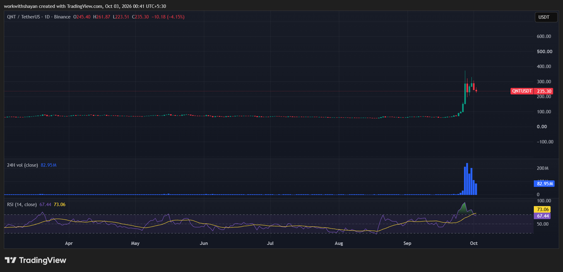
Task: Click the Aug label on time axis
Action: pos(339,243)
